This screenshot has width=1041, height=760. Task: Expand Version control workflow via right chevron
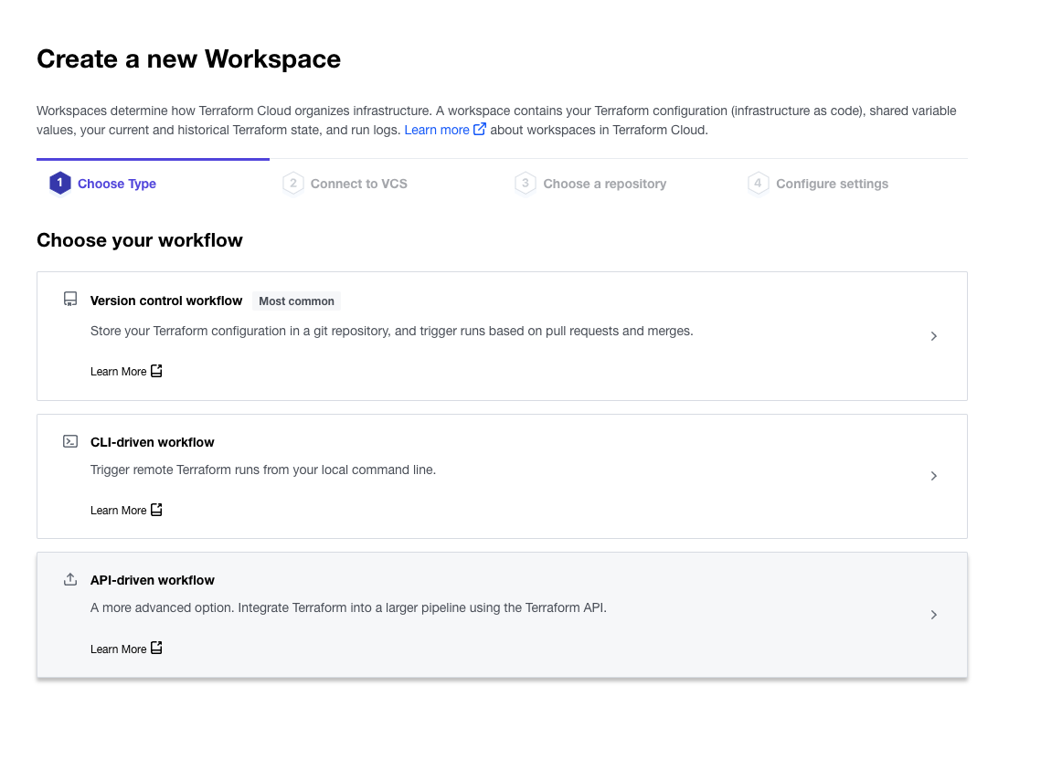point(933,336)
